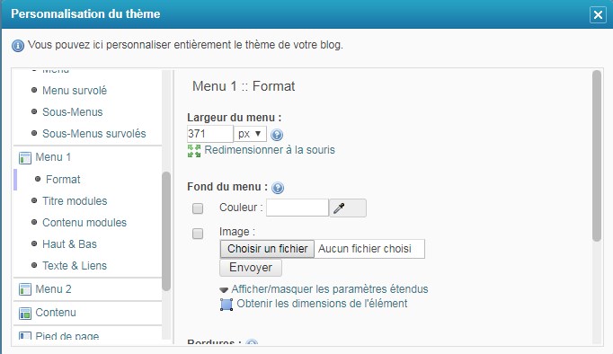The height and width of the screenshot is (354, 613).
Task: Enable the Couleur background checkbox
Action: click(198, 208)
